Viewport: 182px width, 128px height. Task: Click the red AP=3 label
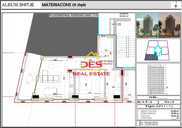[106, 56]
